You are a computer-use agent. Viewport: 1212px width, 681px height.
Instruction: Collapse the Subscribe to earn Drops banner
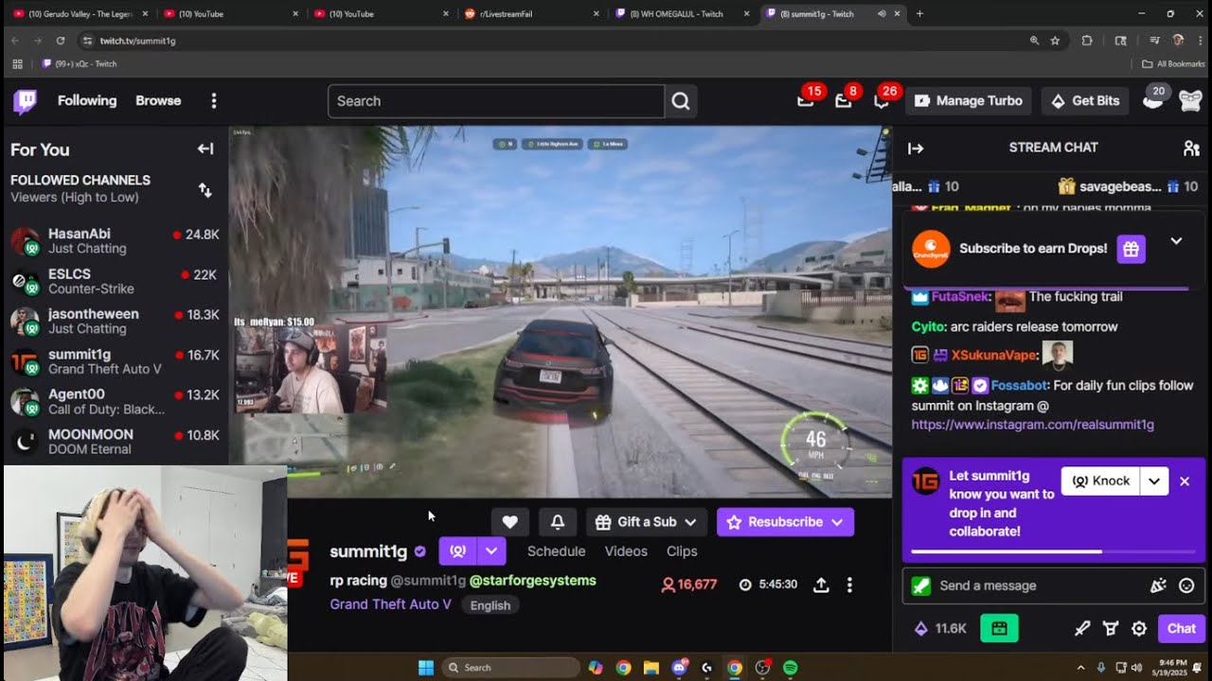click(x=1176, y=241)
